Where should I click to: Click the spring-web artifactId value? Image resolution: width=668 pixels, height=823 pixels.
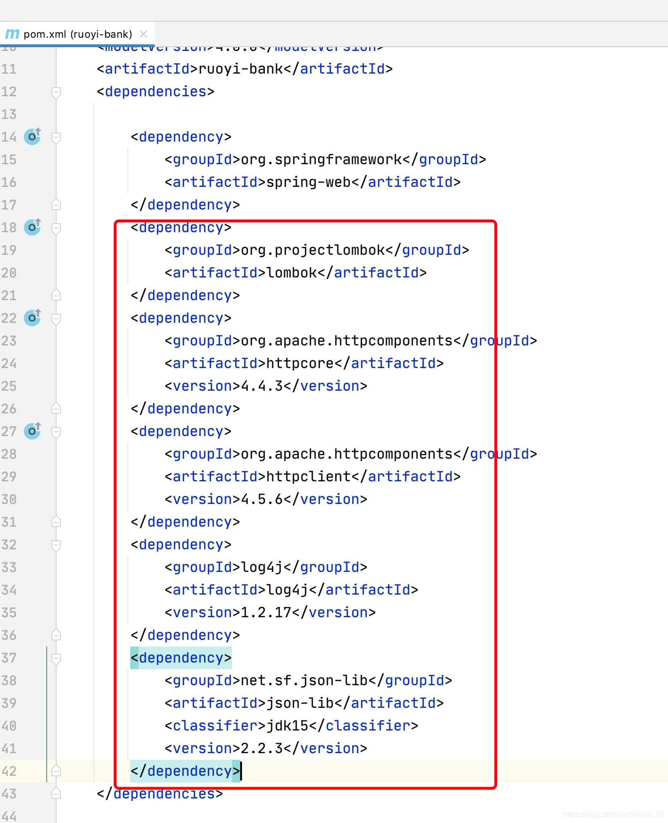[x=309, y=182]
